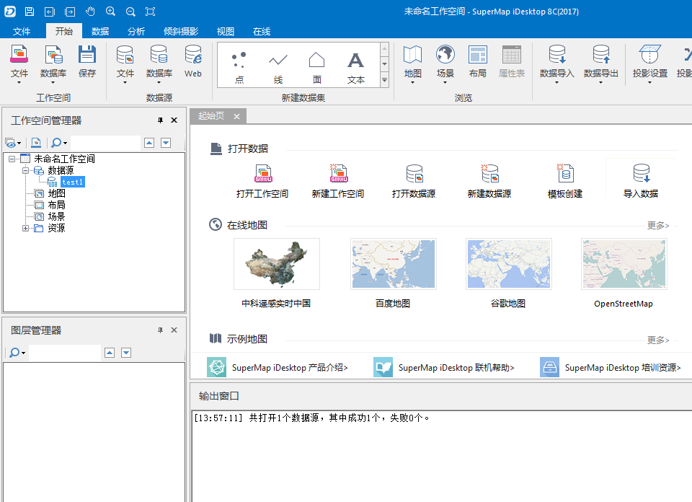Open SuperMap iDesktop online help link

click(x=443, y=367)
